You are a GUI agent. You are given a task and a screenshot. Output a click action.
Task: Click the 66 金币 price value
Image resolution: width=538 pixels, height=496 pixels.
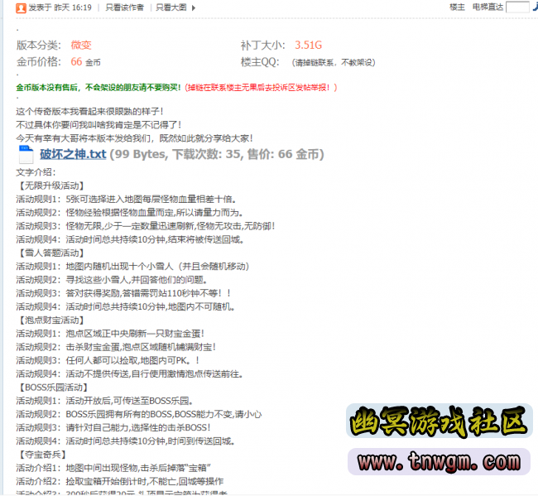(85, 62)
